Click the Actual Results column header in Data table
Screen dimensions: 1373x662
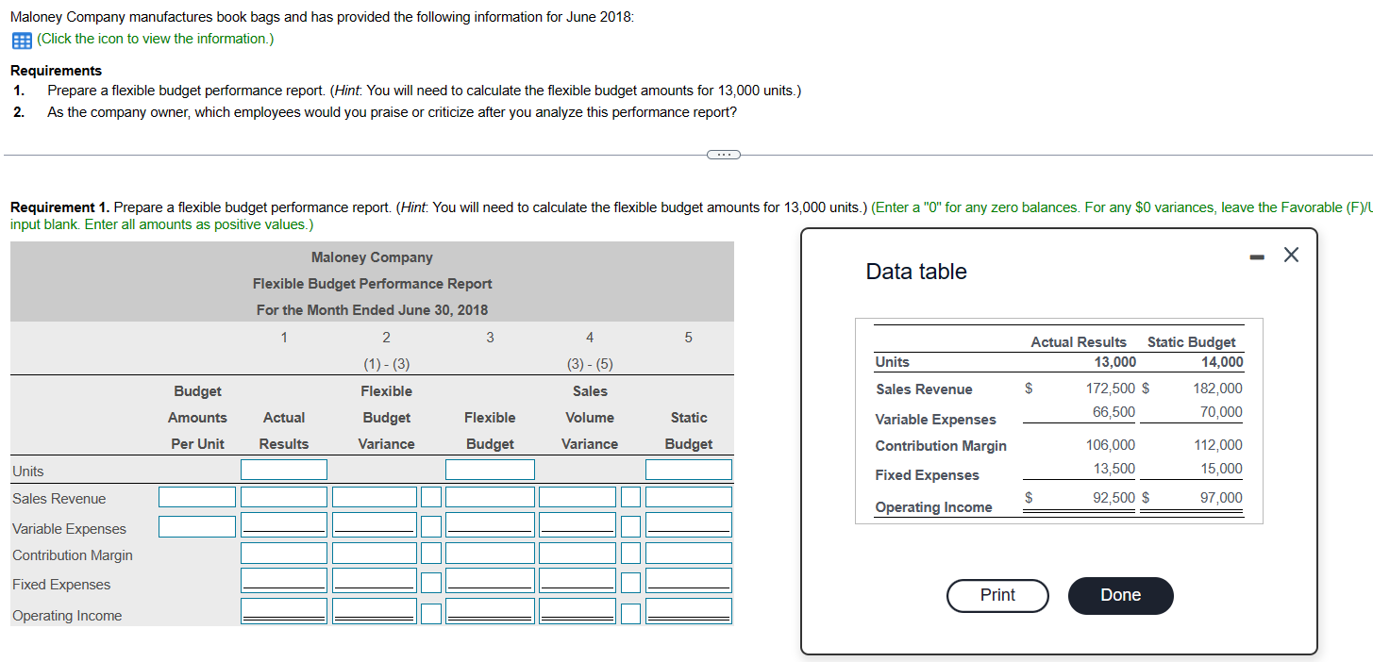(1079, 342)
